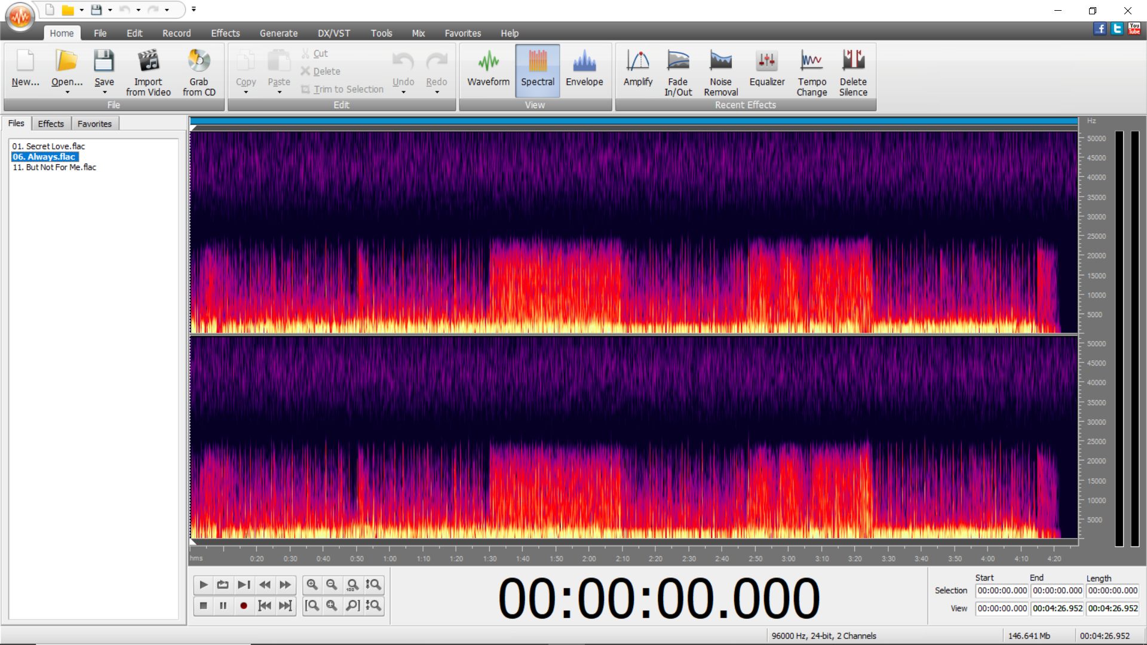Click the New... file button

24,70
